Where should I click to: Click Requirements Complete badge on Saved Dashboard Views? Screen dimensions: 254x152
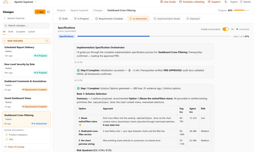click(x=35, y=107)
